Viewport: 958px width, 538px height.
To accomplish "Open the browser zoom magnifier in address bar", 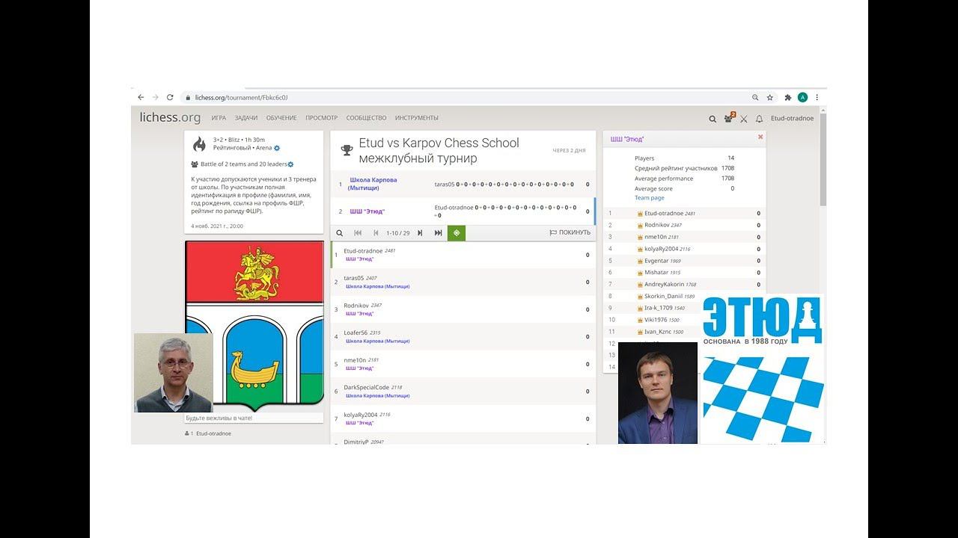I will [x=755, y=97].
